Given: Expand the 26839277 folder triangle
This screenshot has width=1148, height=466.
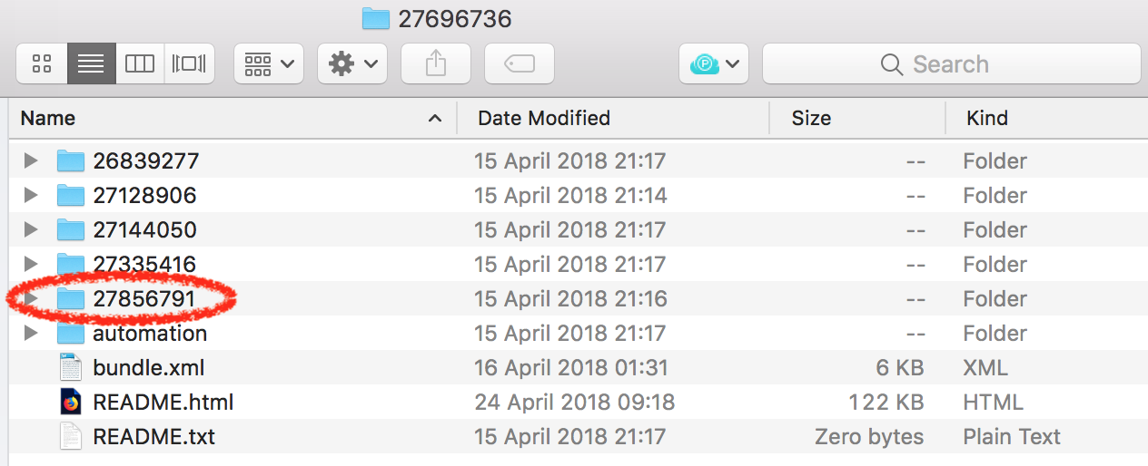Looking at the screenshot, I should (31, 161).
